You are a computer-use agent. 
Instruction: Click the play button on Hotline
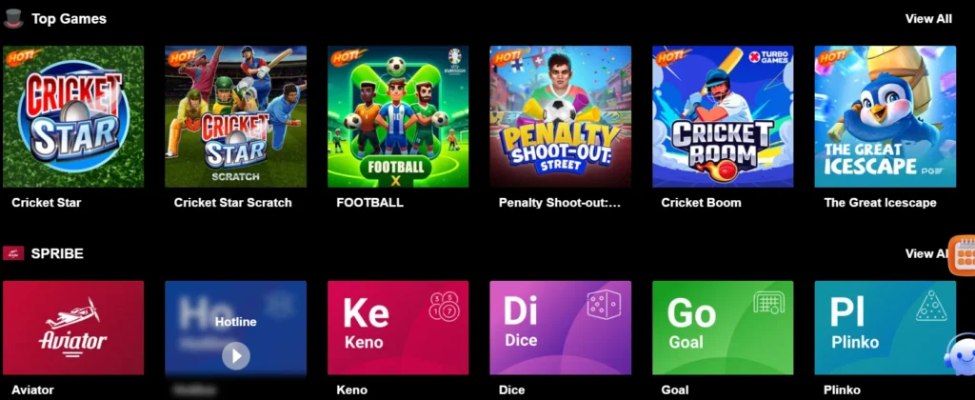[x=236, y=356]
